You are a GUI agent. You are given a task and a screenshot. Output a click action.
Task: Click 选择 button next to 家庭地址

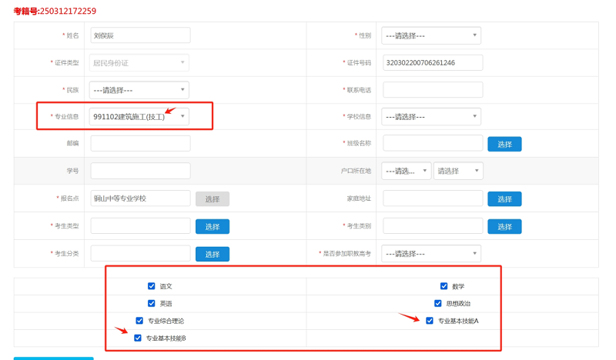click(x=504, y=199)
